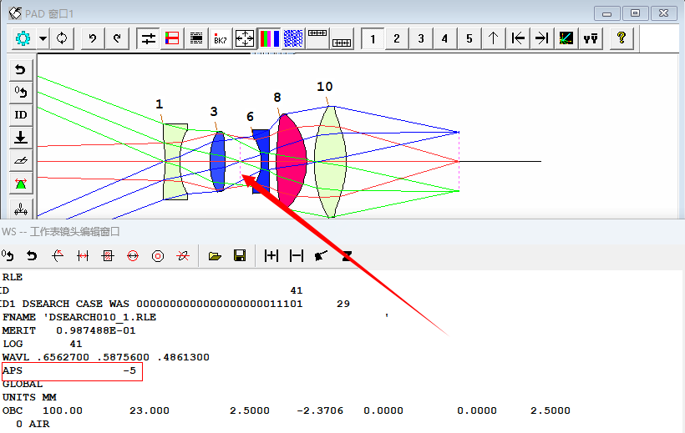Screen dimensions: 685x433
Task: Click the WAVL wavelength values line
Action: coord(106,357)
